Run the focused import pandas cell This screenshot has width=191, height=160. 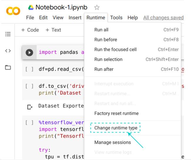point(29,53)
